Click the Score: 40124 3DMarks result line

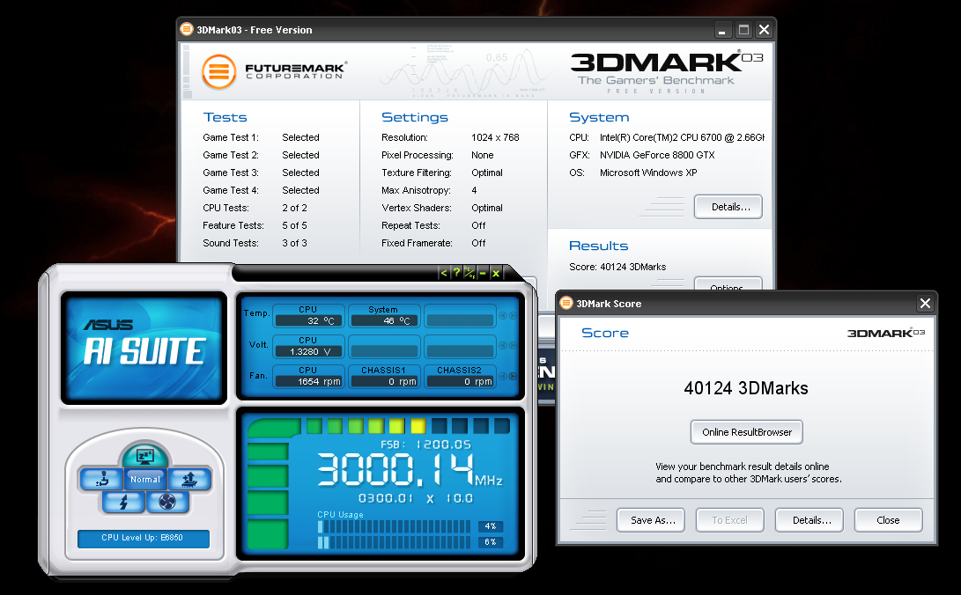[617, 267]
